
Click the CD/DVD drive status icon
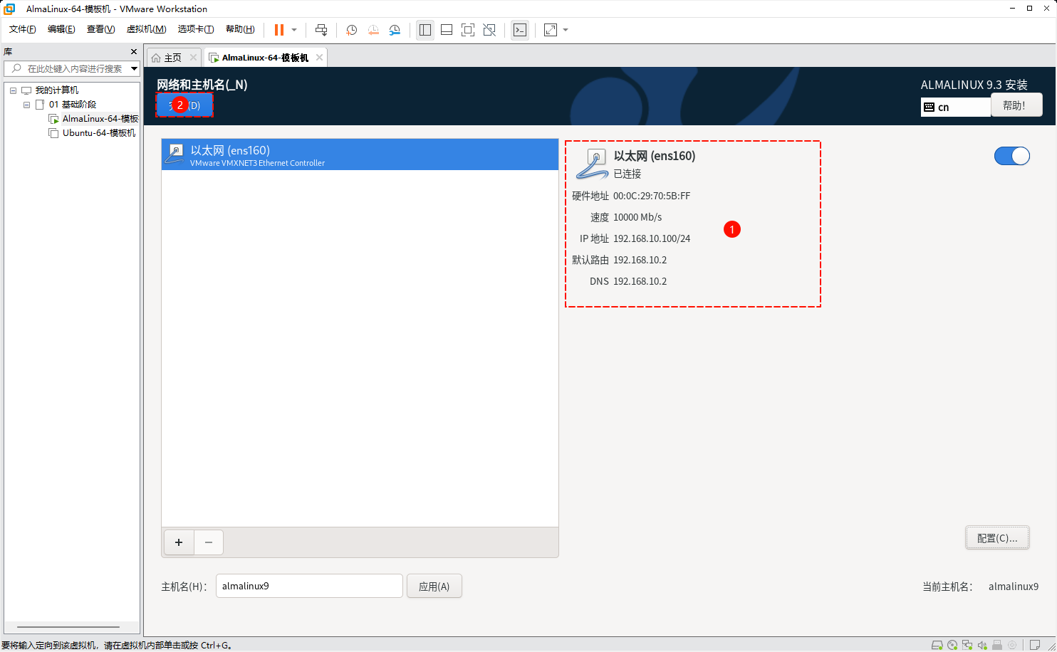coord(952,645)
